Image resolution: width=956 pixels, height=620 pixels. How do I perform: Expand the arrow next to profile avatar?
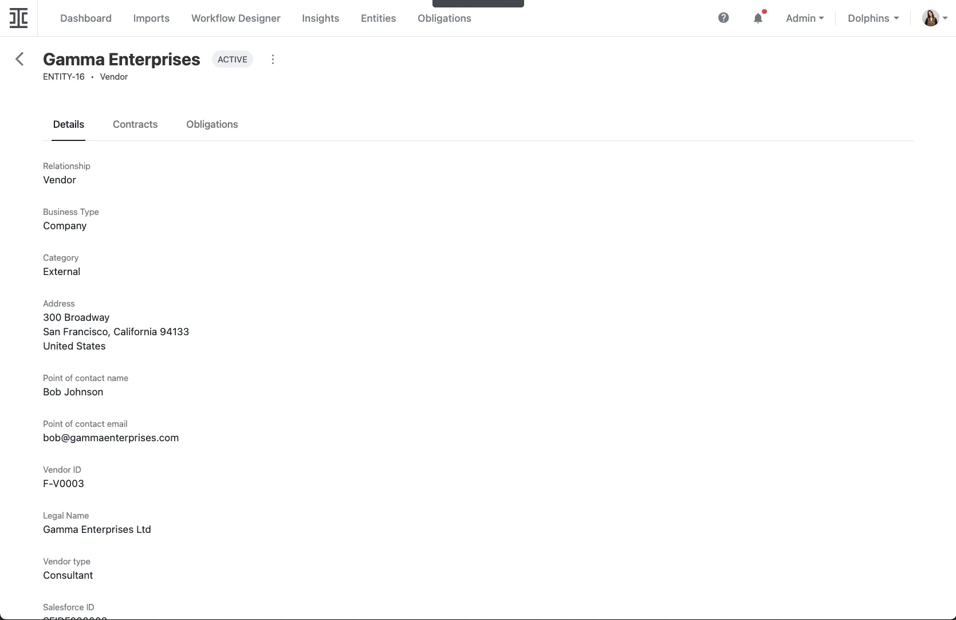[x=945, y=18]
